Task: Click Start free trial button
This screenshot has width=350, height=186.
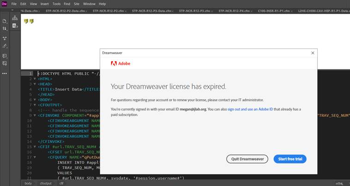Action: tap(290, 159)
